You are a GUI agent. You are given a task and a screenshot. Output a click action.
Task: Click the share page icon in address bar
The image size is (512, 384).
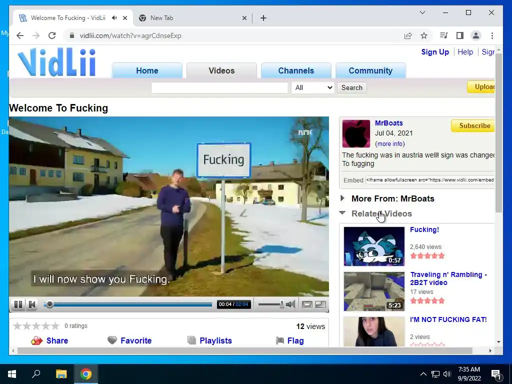click(x=408, y=35)
